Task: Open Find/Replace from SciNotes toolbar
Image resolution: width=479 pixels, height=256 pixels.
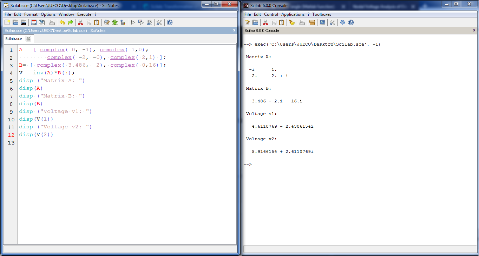Action: (x=107, y=22)
